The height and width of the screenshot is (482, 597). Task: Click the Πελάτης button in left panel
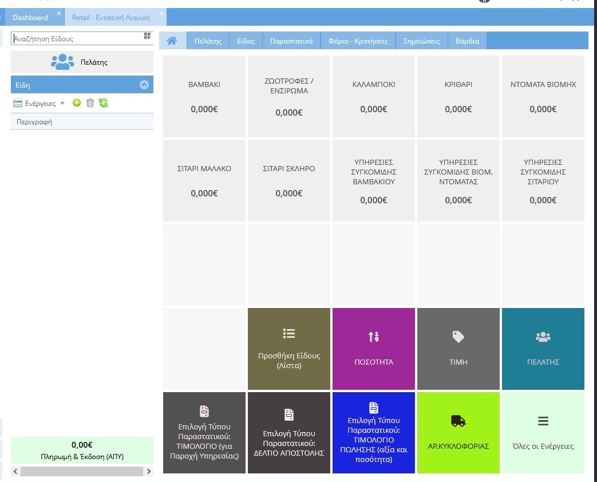pyautogui.click(x=82, y=62)
